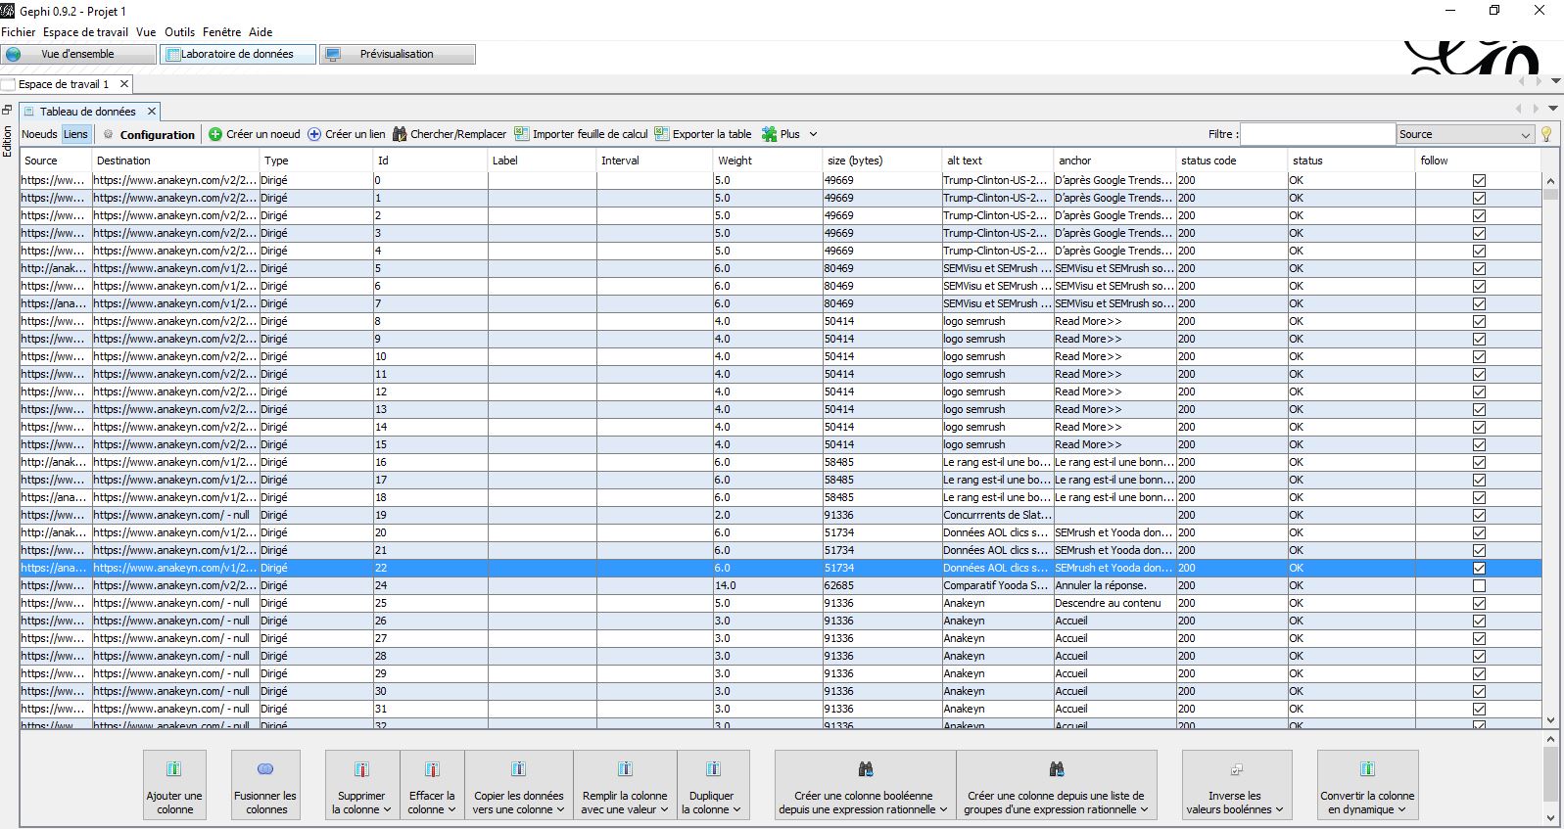Image resolution: width=1564 pixels, height=829 pixels.
Task: Select the Liens table view
Action: [76, 134]
